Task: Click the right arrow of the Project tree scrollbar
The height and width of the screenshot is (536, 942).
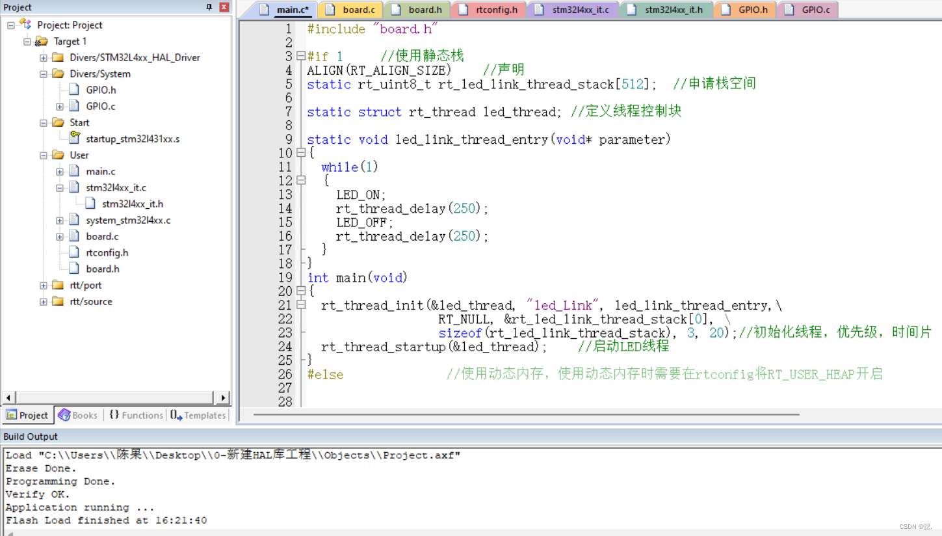Action: tap(223, 397)
